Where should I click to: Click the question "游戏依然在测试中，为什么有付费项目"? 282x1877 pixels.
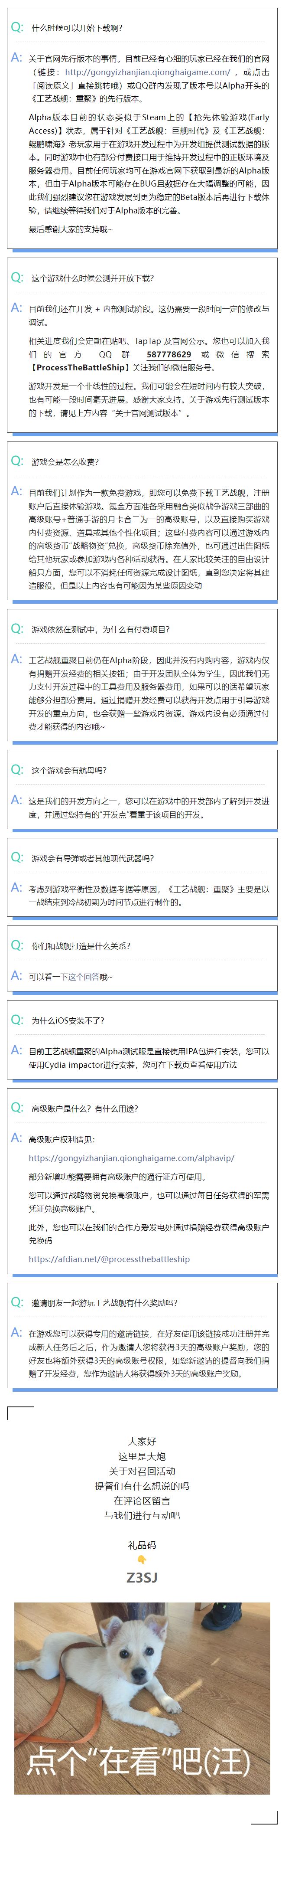tap(100, 630)
